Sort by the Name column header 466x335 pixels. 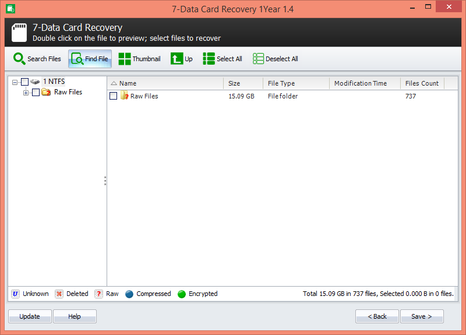click(165, 83)
